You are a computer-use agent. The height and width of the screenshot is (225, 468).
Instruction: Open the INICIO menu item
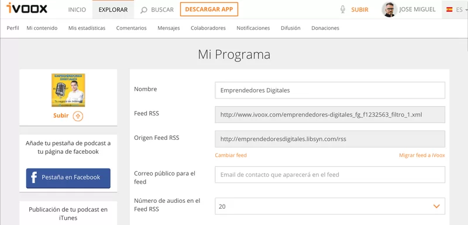pos(77,9)
